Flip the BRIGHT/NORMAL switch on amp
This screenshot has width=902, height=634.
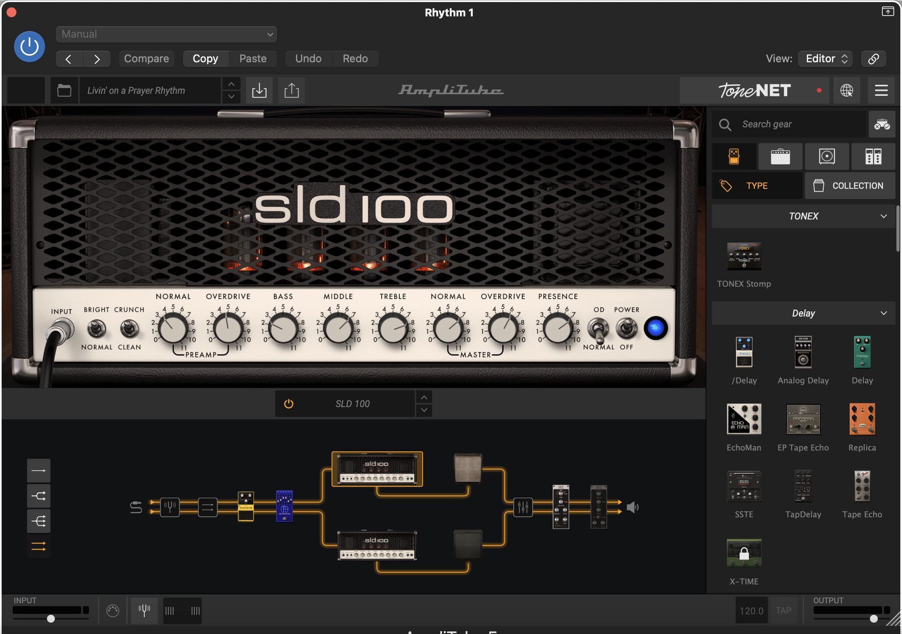click(97, 328)
